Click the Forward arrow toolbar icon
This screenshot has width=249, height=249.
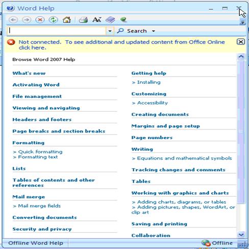27,20
